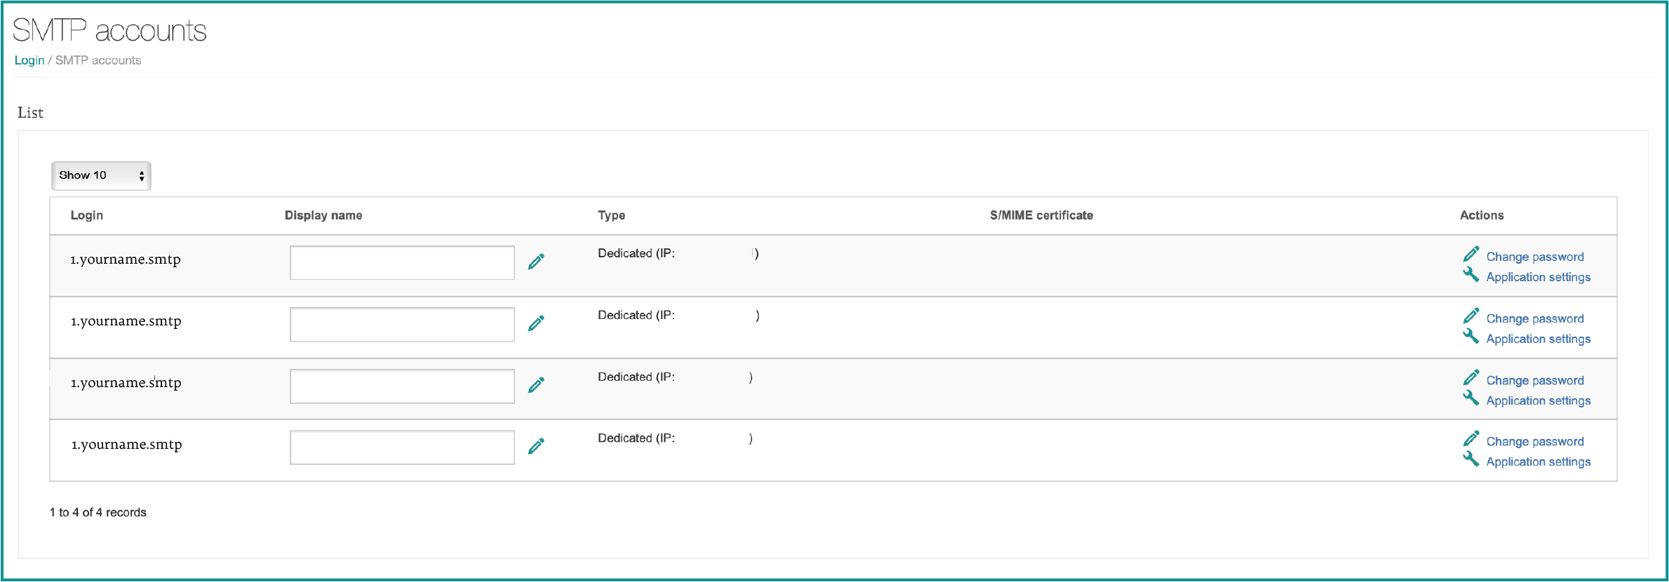Image resolution: width=1669 pixels, height=582 pixels.
Task: Click the pencil icon before first Change password
Action: click(x=1470, y=255)
